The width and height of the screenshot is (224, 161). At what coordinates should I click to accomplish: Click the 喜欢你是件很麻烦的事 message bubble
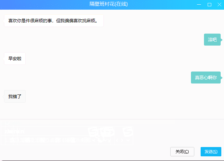(x=54, y=21)
